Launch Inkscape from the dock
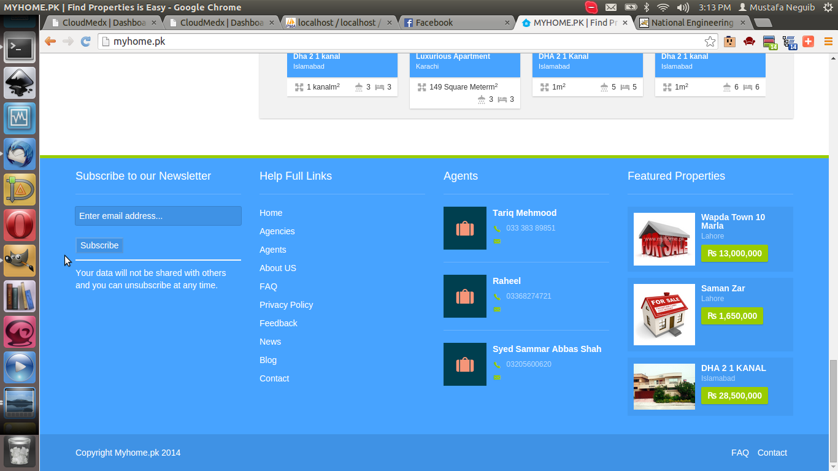This screenshot has height=471, width=838. (20, 83)
